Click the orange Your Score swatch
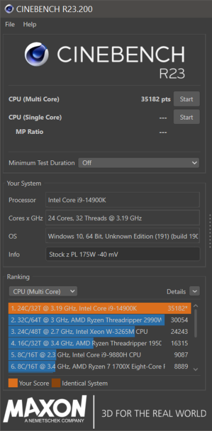The height and width of the screenshot is (431, 212). point(13,383)
